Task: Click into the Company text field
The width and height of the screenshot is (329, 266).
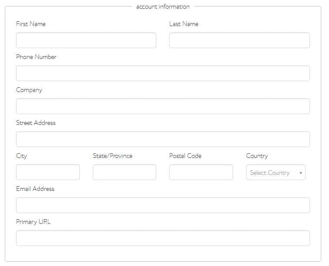Action: (x=163, y=106)
